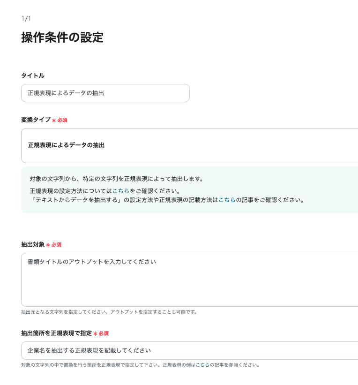Open the 変換タイプ dropdown box
Image resolution: width=358 pixels, height=385 pixels.
189,145
